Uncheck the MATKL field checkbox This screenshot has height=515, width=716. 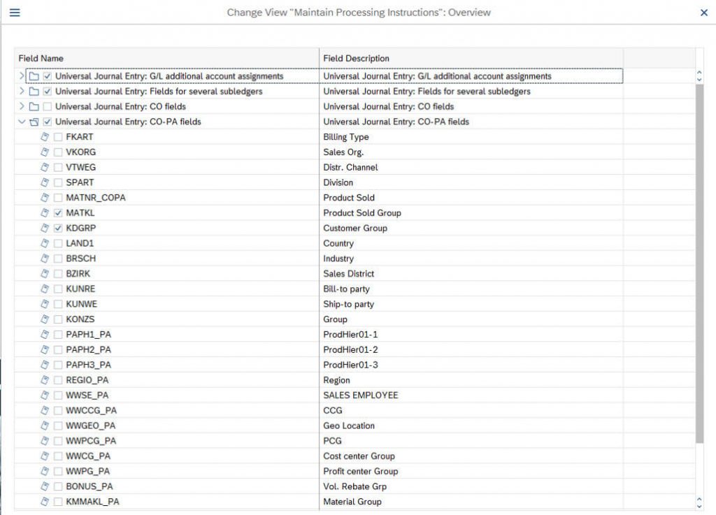[58, 212]
